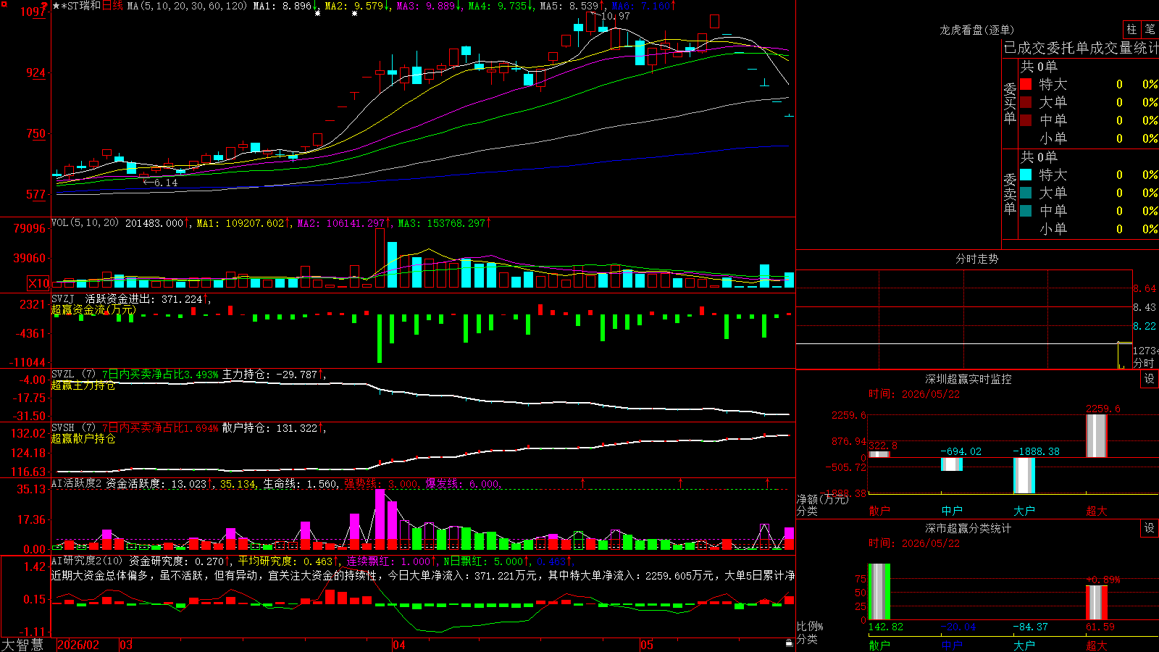Select the AI研究度2(10) indicator label
Image resolution: width=1159 pixels, height=652 pixels.
87,561
